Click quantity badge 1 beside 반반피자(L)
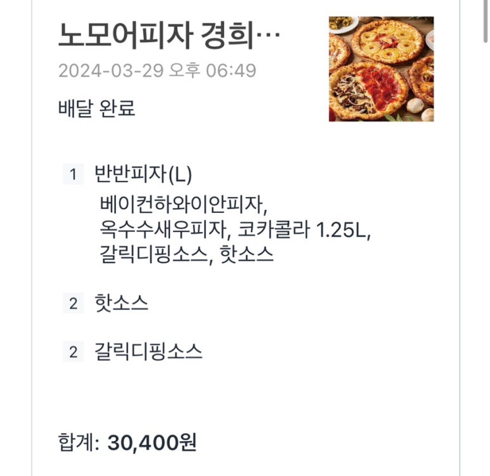This screenshot has width=490, height=476. (74, 174)
